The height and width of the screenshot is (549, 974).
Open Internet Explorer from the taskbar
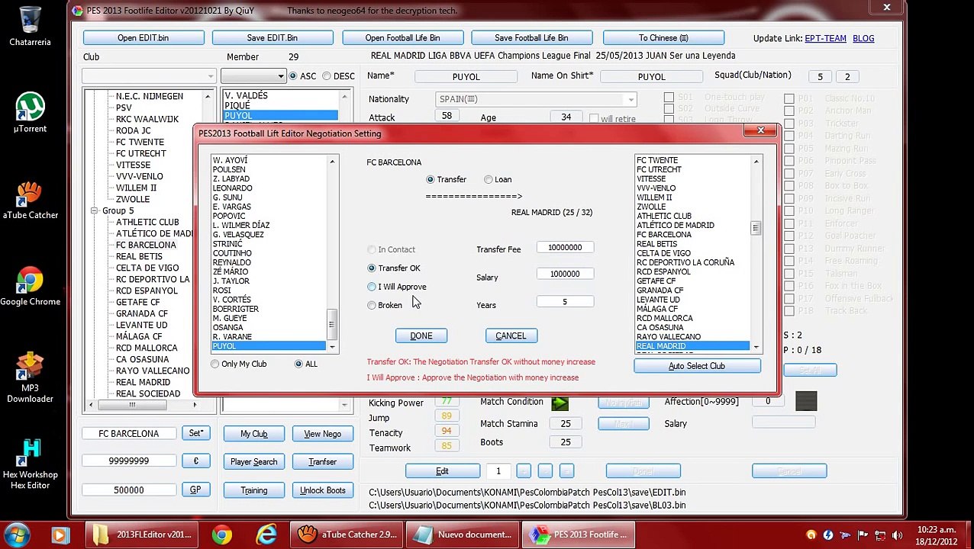pyautogui.click(x=266, y=535)
